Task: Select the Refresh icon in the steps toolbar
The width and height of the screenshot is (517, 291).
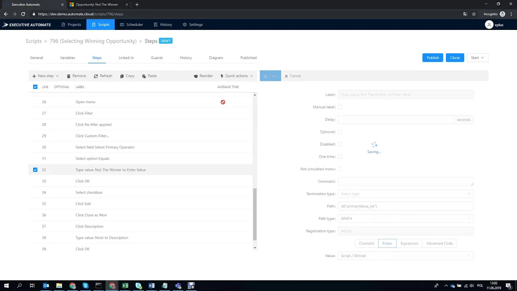Action: click(x=96, y=76)
